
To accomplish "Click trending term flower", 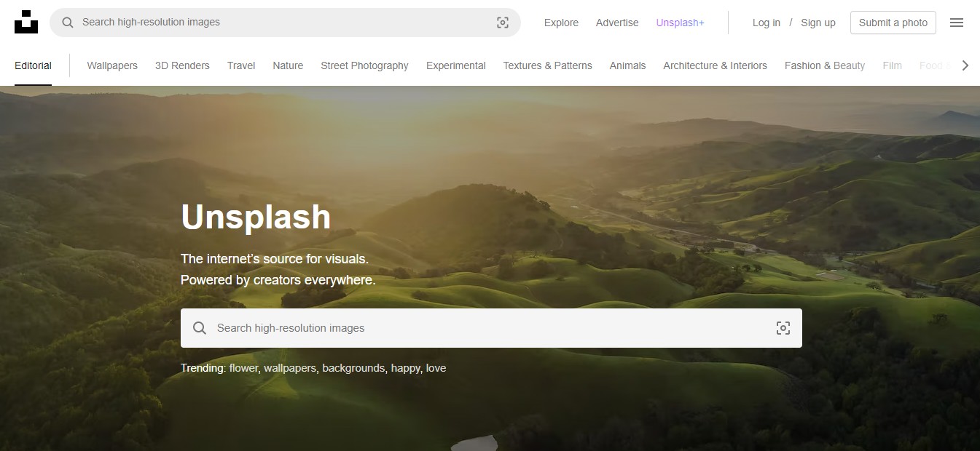I will coord(243,368).
